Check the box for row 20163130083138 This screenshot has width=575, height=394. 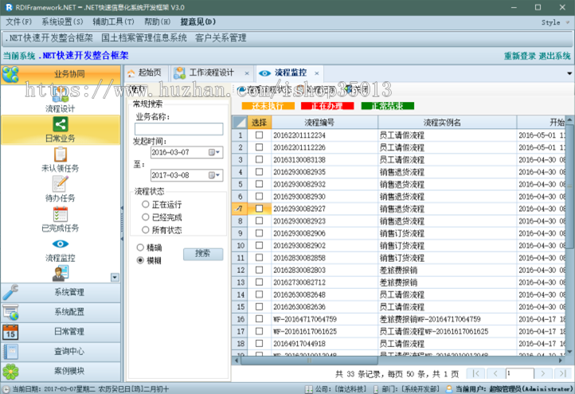coord(260,159)
